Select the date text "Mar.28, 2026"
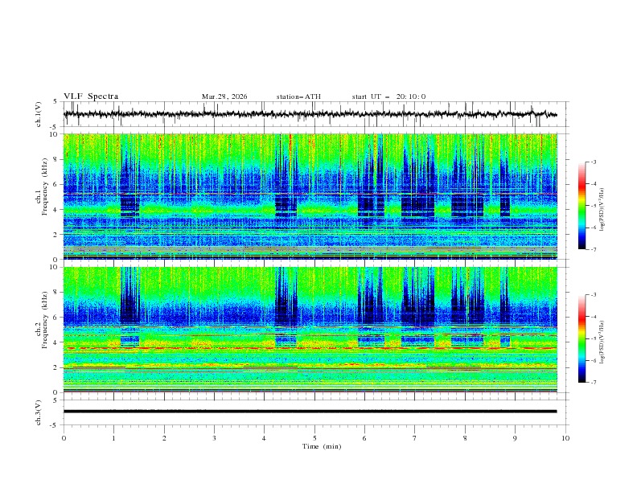 coord(224,96)
